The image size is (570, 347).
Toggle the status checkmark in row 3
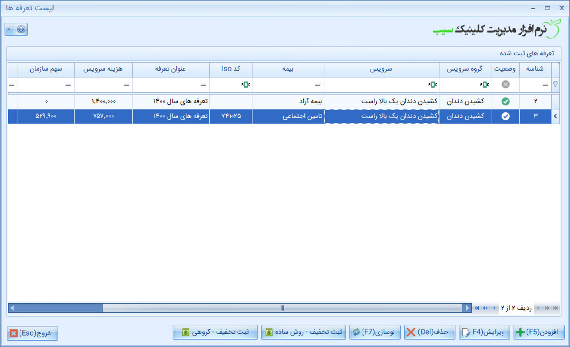pyautogui.click(x=505, y=116)
